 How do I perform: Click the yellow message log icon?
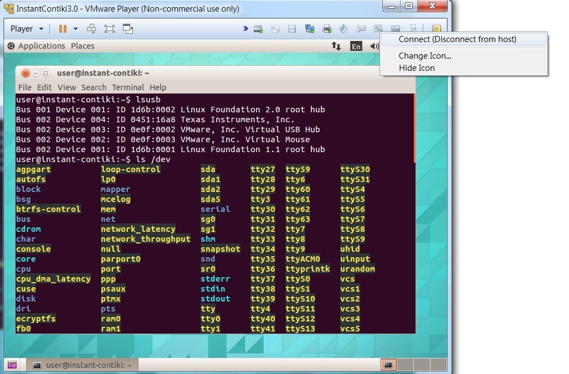pyautogui.click(x=436, y=28)
